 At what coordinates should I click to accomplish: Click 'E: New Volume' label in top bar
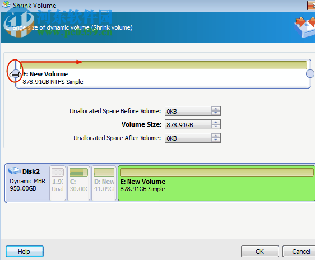45,74
